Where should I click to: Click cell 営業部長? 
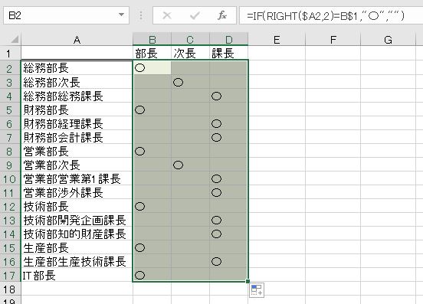(x=77, y=151)
